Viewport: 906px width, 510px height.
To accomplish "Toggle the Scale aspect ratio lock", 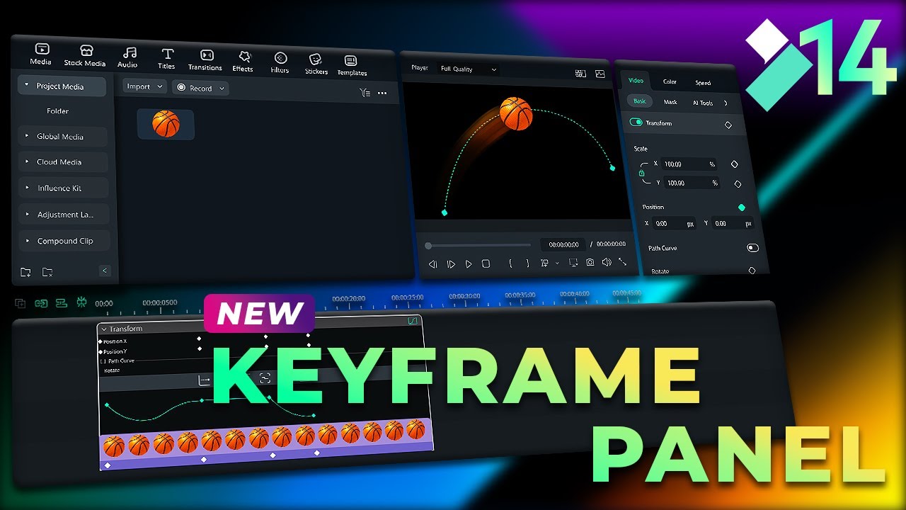I will (642, 172).
